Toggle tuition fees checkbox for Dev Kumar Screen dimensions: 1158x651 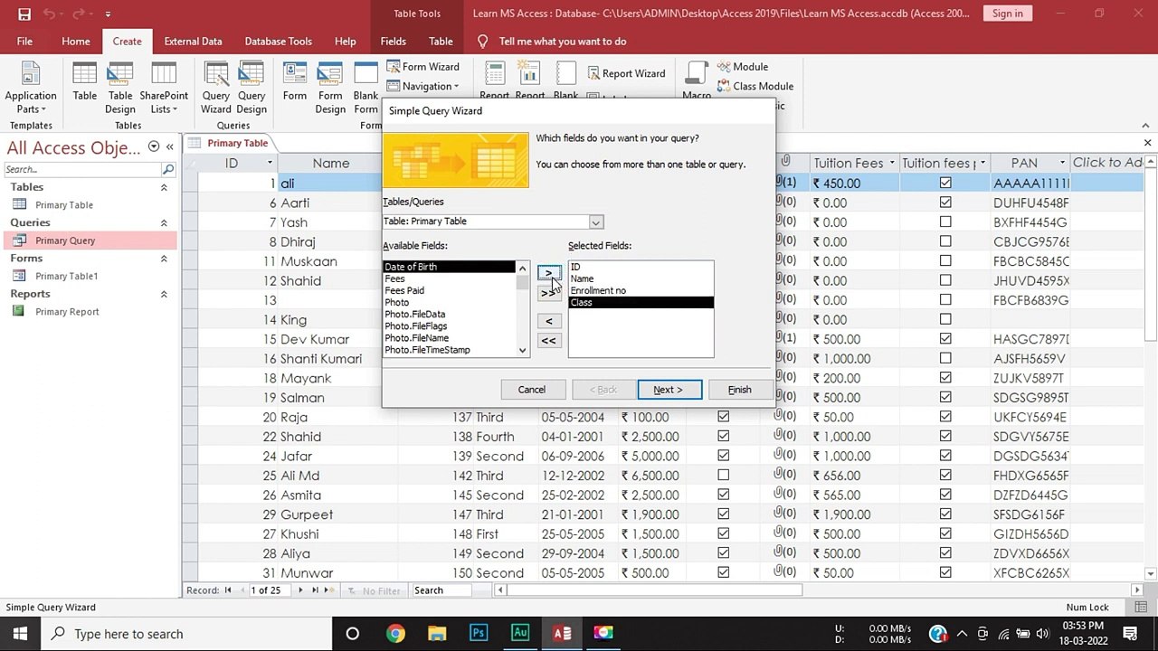[945, 339]
